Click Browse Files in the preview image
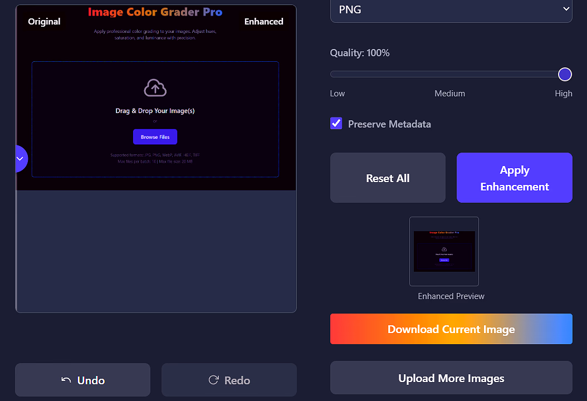 pyautogui.click(x=155, y=137)
